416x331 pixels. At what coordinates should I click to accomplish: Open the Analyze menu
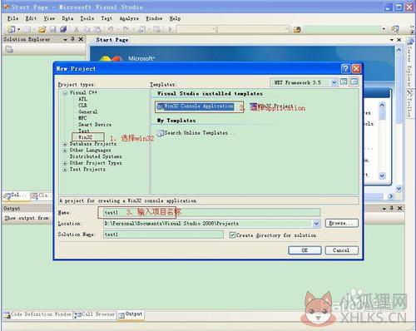[x=129, y=18]
